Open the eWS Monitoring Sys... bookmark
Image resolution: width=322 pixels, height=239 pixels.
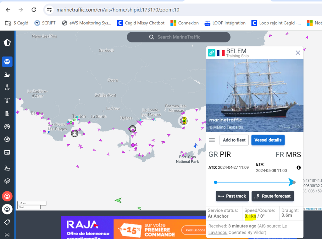tap(86, 23)
